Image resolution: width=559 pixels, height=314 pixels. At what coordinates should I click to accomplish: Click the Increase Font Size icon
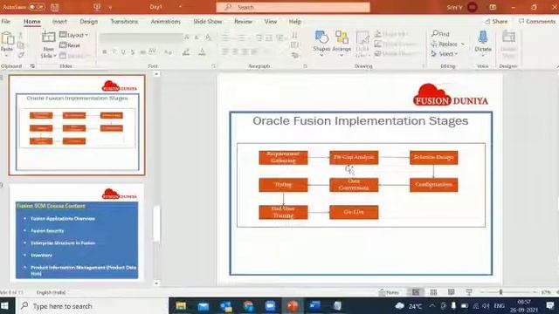click(x=187, y=38)
